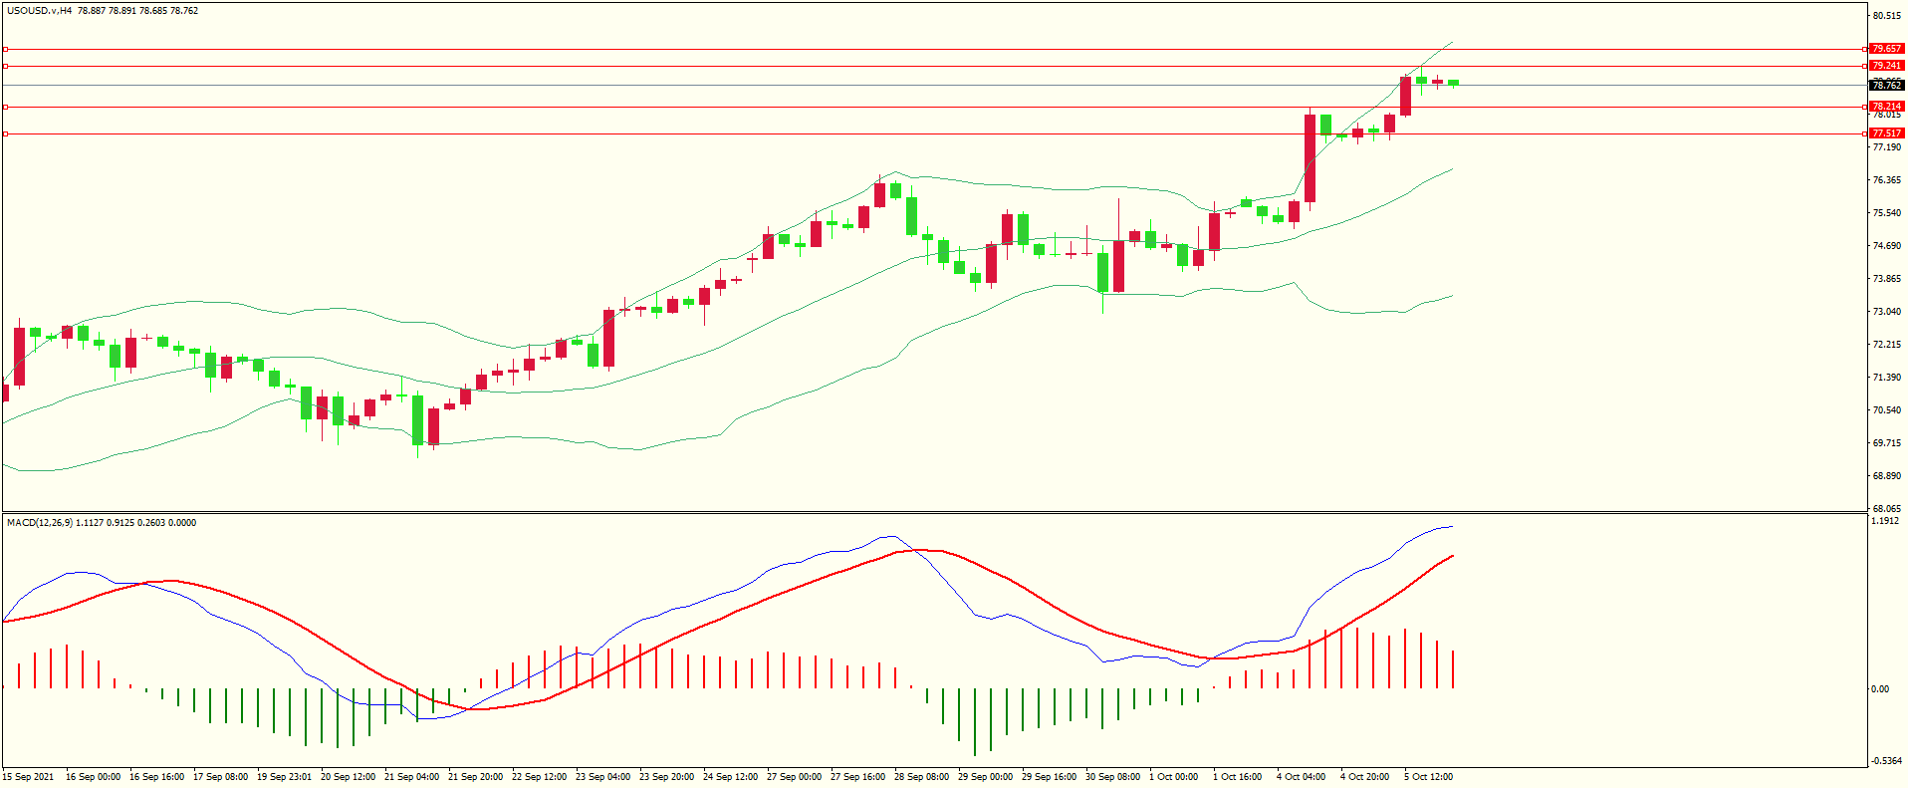Click the 79.241 red price tag
Viewport: 1908px width, 788px height.
tap(1886, 66)
